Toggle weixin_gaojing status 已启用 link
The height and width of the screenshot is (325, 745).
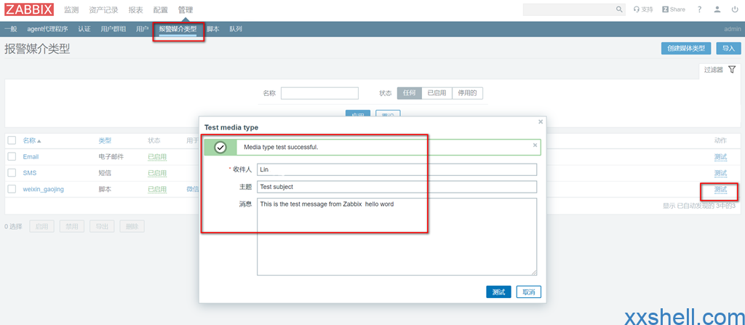(x=157, y=189)
